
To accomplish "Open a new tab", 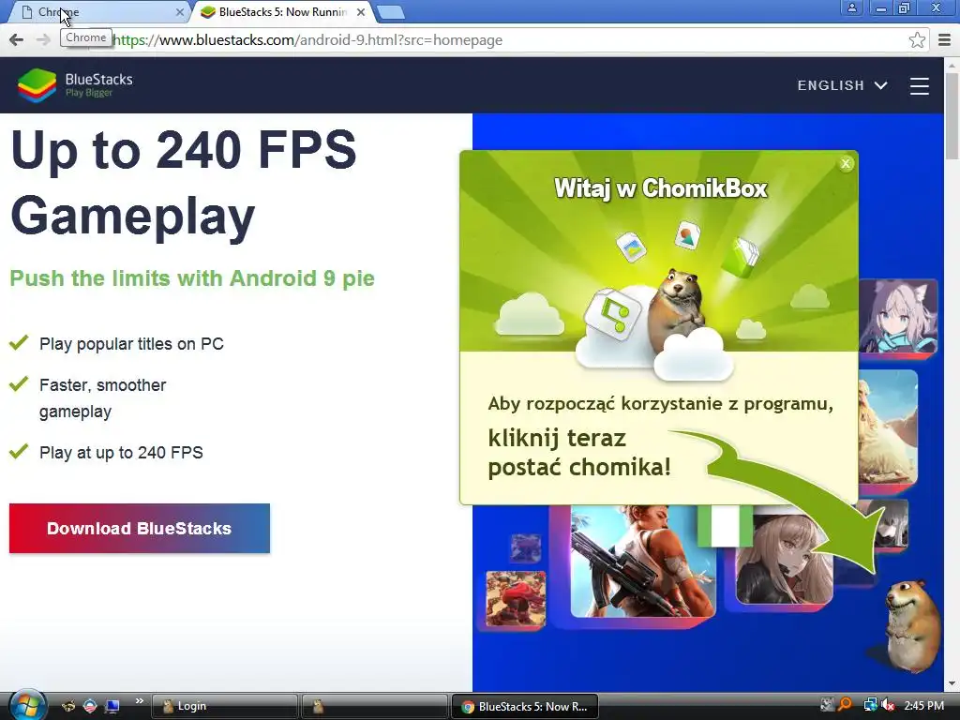I will tap(390, 11).
